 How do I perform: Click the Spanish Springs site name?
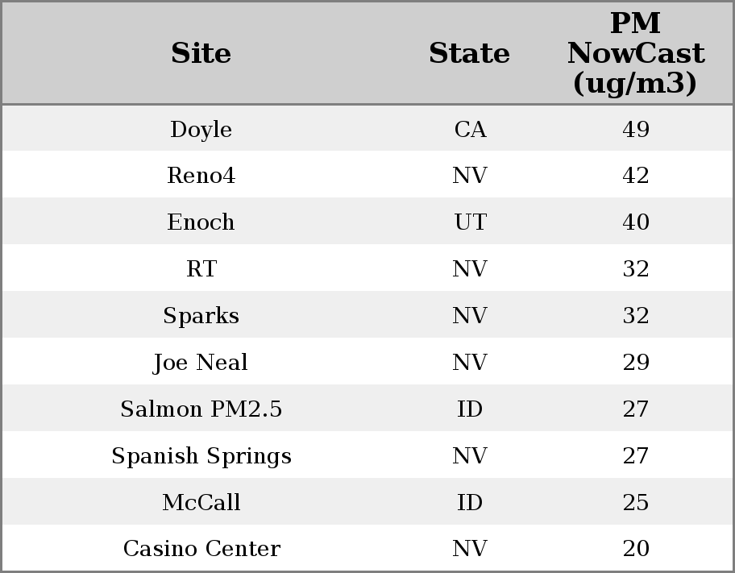point(201,456)
